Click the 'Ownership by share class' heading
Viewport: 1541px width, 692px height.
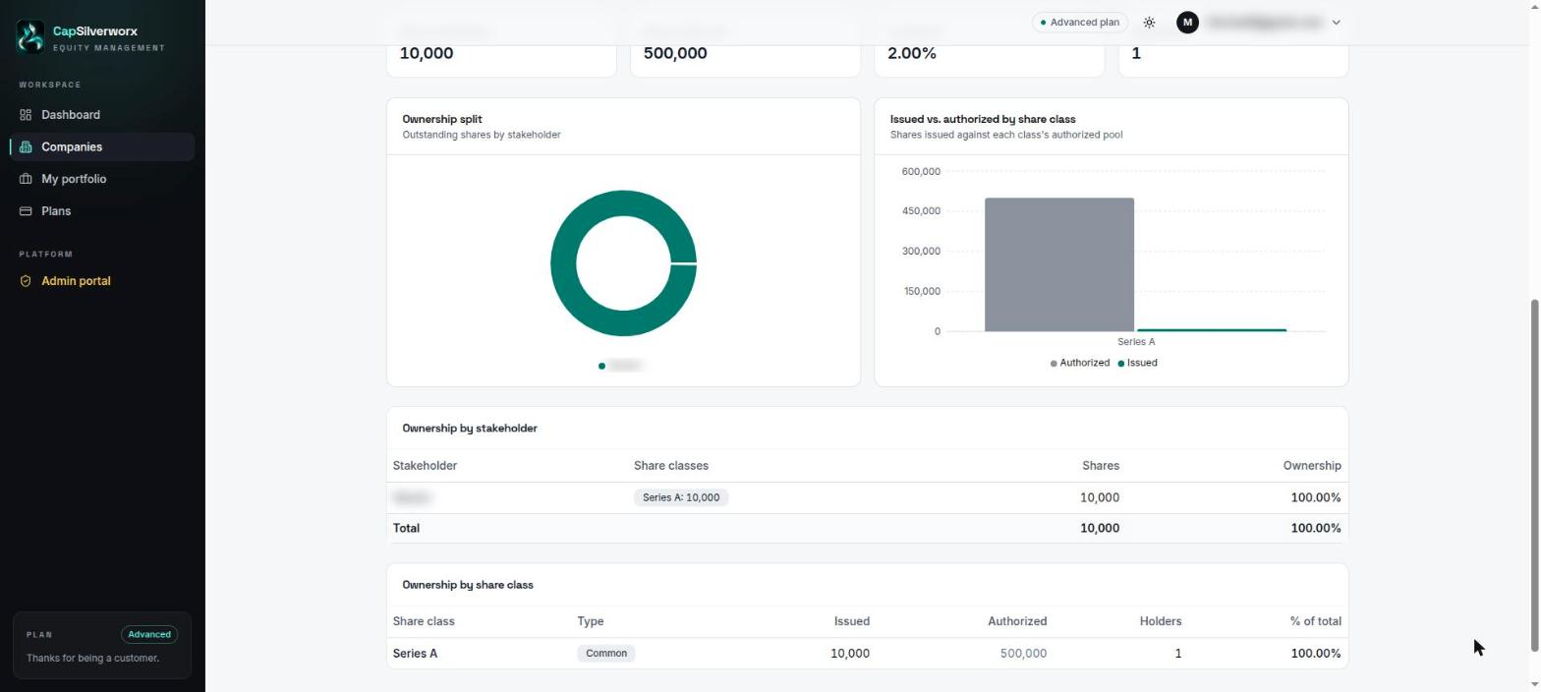pyautogui.click(x=468, y=585)
